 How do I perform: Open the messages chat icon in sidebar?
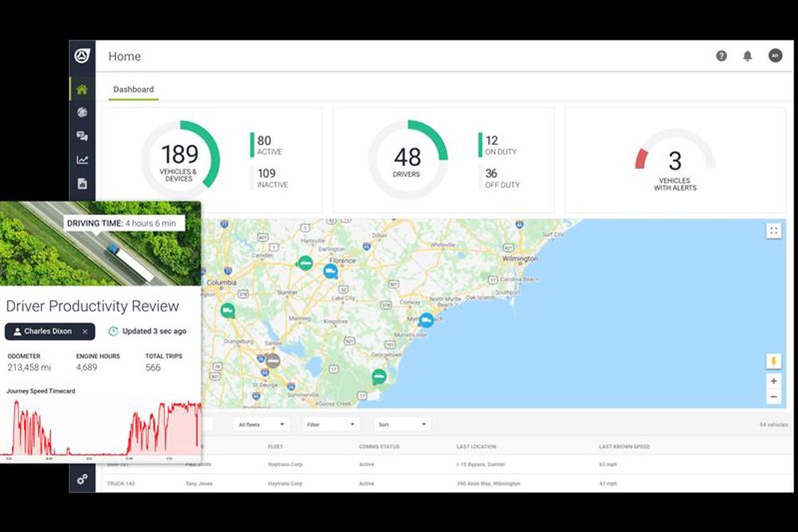tap(82, 136)
